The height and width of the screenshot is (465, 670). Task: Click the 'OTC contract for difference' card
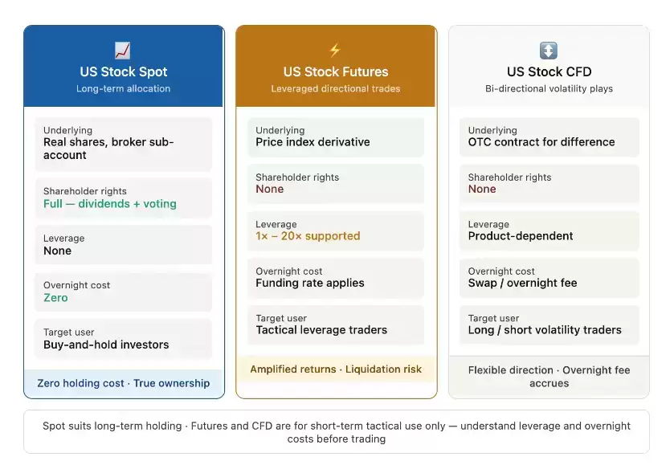(x=549, y=137)
